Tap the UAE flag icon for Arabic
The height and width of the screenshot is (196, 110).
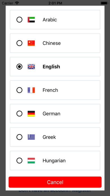point(31,20)
